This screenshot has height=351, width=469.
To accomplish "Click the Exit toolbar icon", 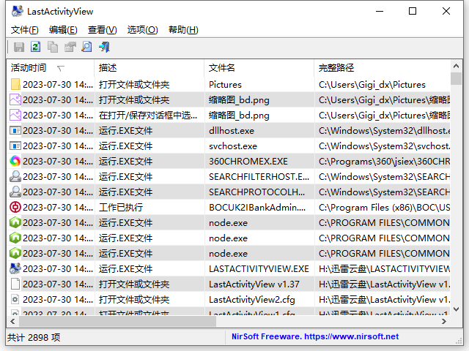I will (x=104, y=47).
